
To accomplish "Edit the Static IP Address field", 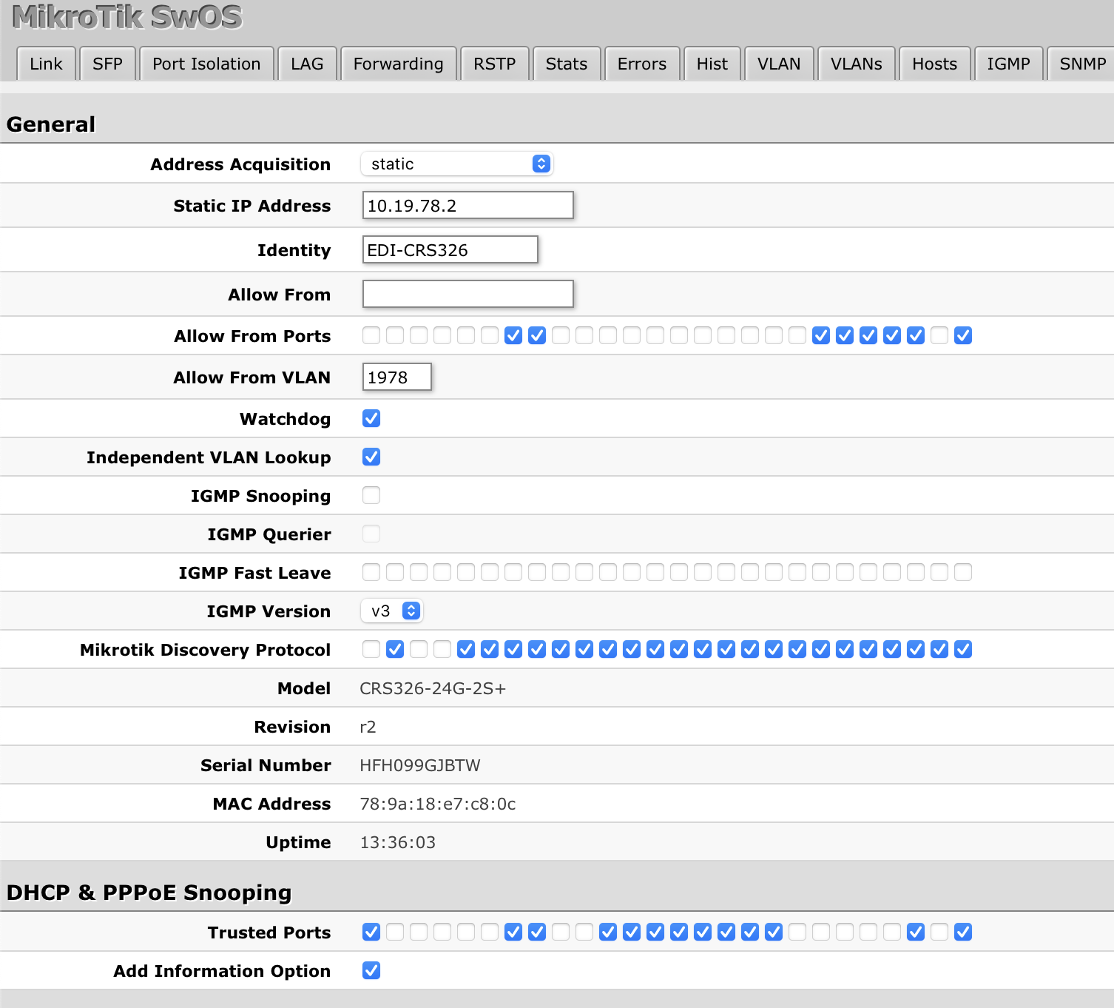I will 467,205.
